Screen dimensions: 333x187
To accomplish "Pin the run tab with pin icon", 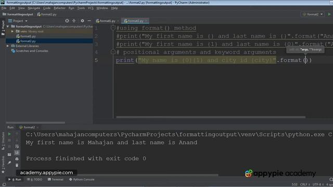I will click(x=9, y=163).
